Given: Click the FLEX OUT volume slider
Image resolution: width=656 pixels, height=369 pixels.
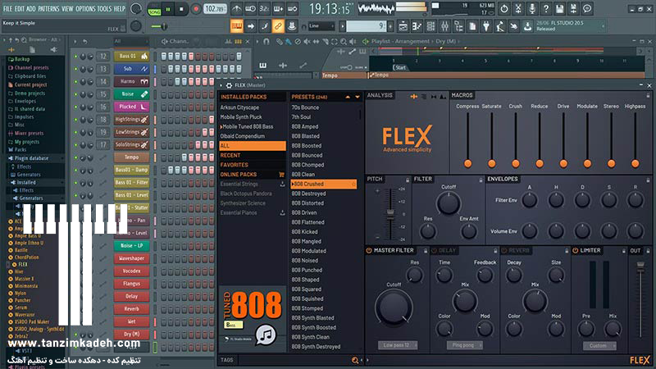Looking at the screenshot, I should pos(640,266).
